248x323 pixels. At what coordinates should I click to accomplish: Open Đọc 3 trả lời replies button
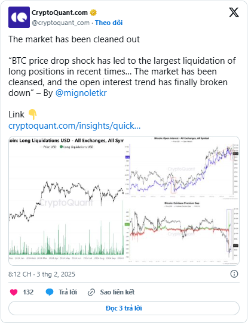click(124, 308)
